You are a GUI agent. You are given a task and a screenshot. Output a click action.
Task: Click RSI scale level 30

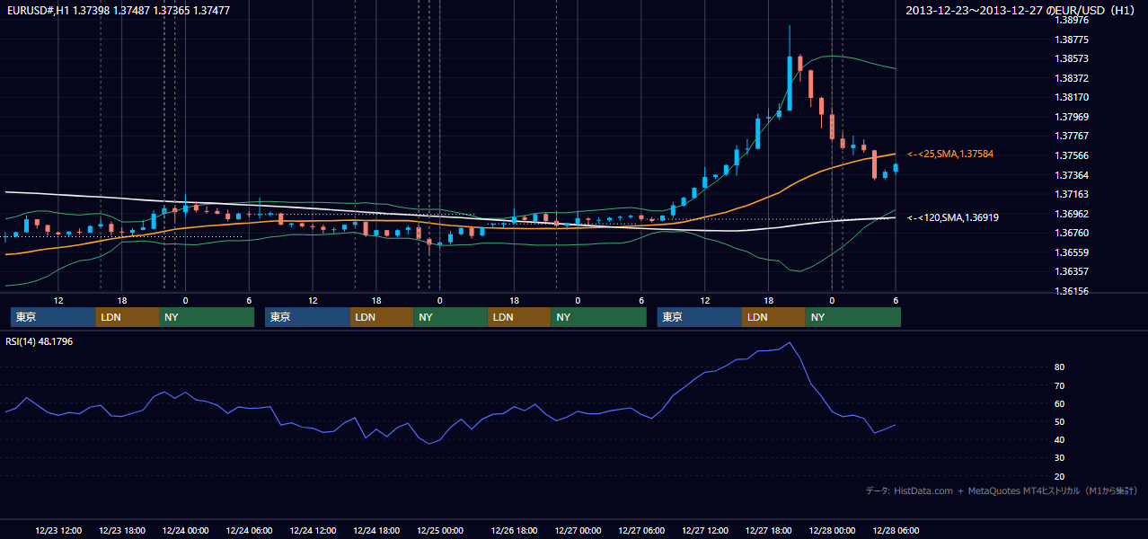tap(1060, 457)
